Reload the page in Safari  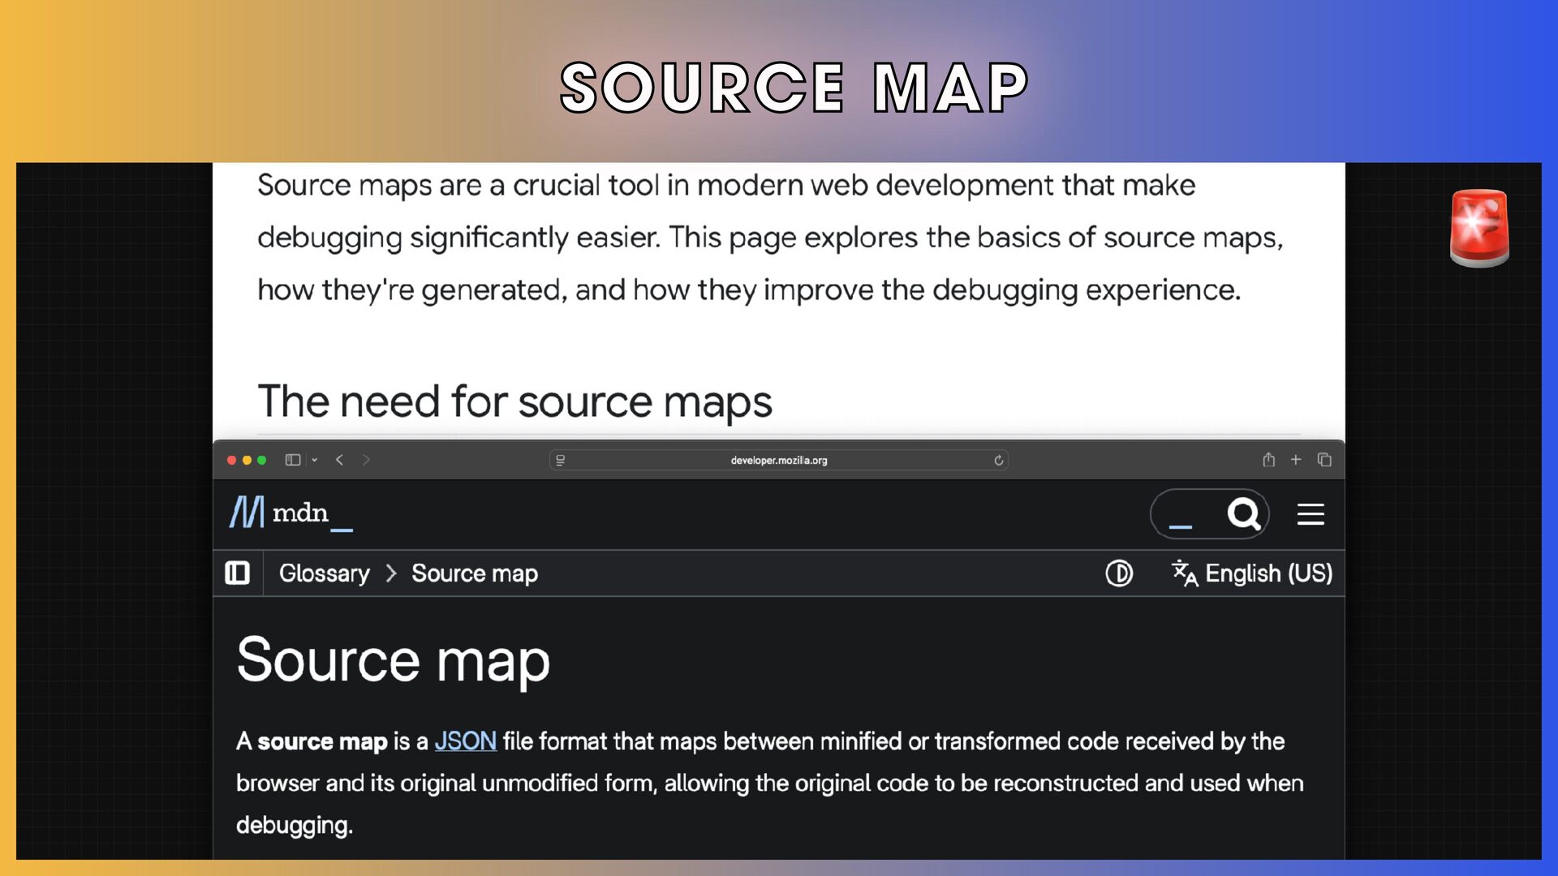(x=998, y=460)
